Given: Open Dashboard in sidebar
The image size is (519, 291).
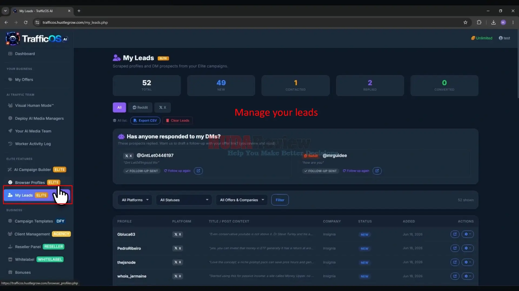Looking at the screenshot, I should (x=25, y=54).
